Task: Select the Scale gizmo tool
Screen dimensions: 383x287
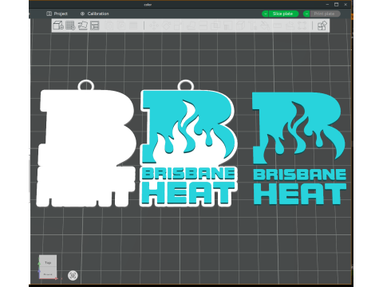Action: [178, 26]
